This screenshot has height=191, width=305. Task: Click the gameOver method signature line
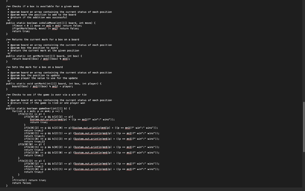pos(38,109)
